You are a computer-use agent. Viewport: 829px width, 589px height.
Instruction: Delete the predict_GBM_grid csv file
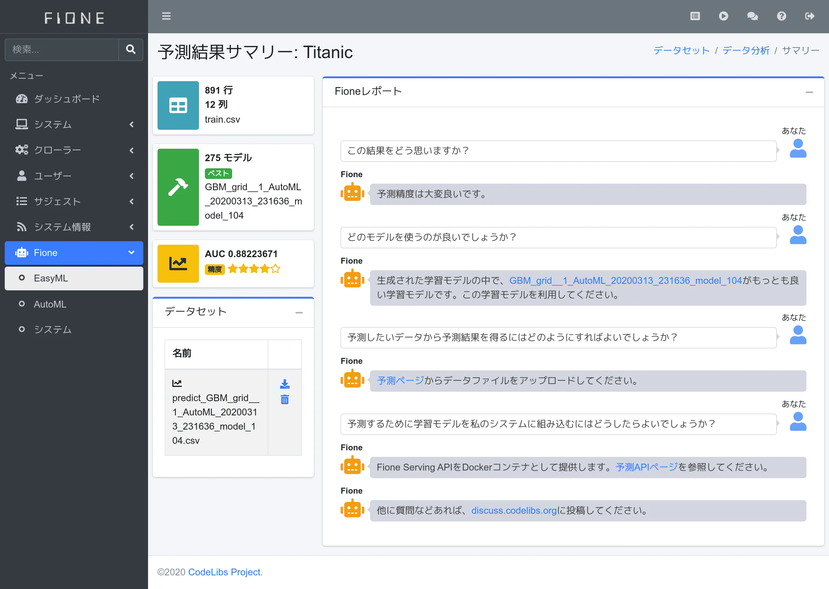tap(285, 399)
